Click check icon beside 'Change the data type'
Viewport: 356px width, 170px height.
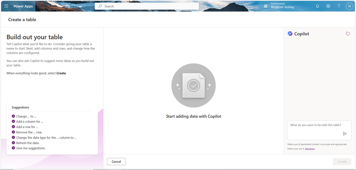click(x=14, y=137)
